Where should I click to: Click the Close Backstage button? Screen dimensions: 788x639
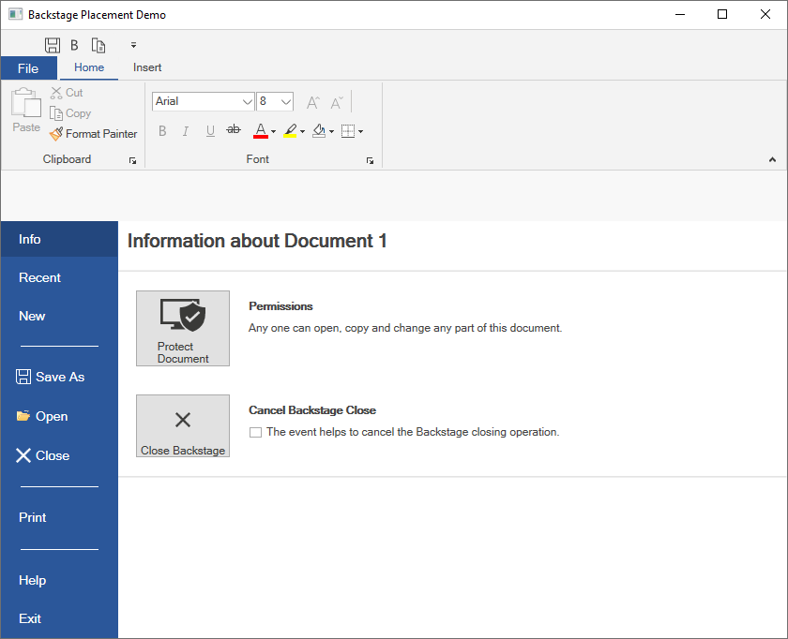pyautogui.click(x=182, y=425)
